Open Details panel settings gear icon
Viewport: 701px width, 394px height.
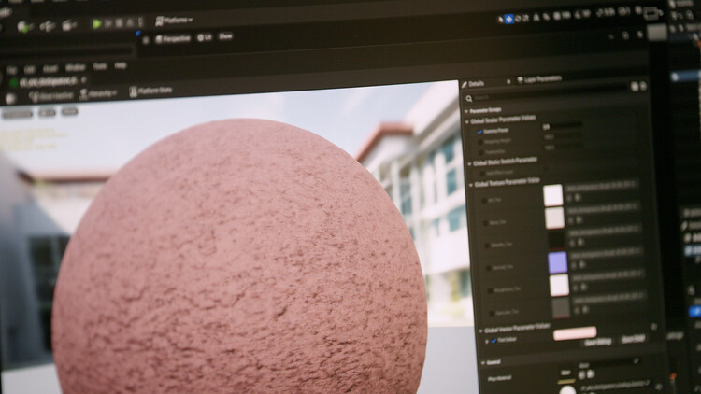[x=643, y=86]
